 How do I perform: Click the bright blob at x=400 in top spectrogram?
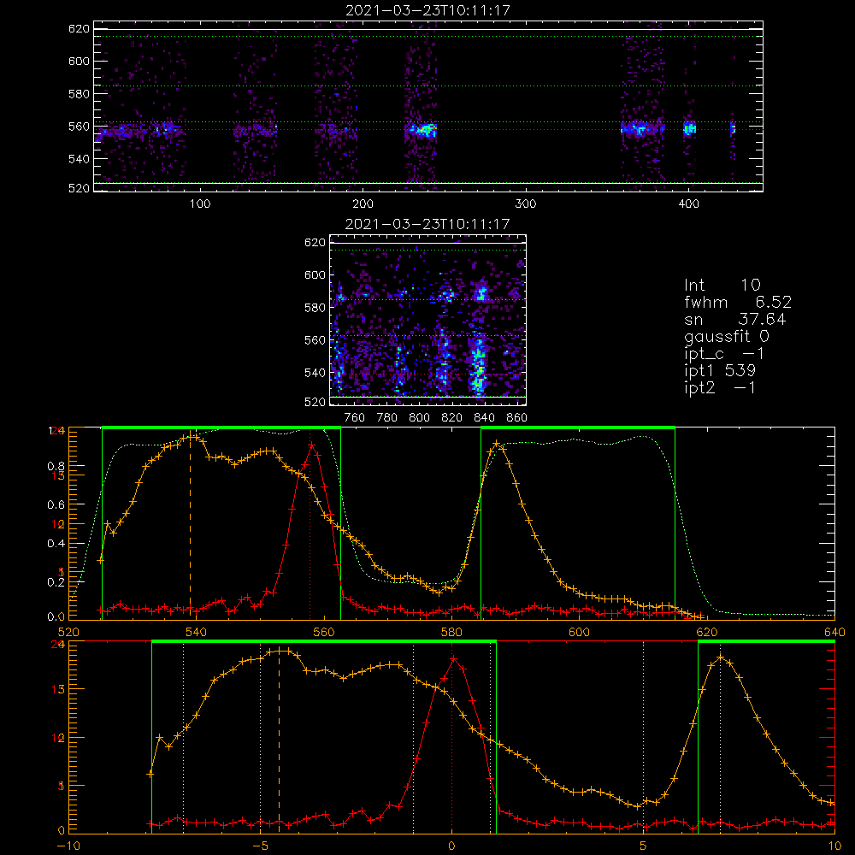[690, 129]
